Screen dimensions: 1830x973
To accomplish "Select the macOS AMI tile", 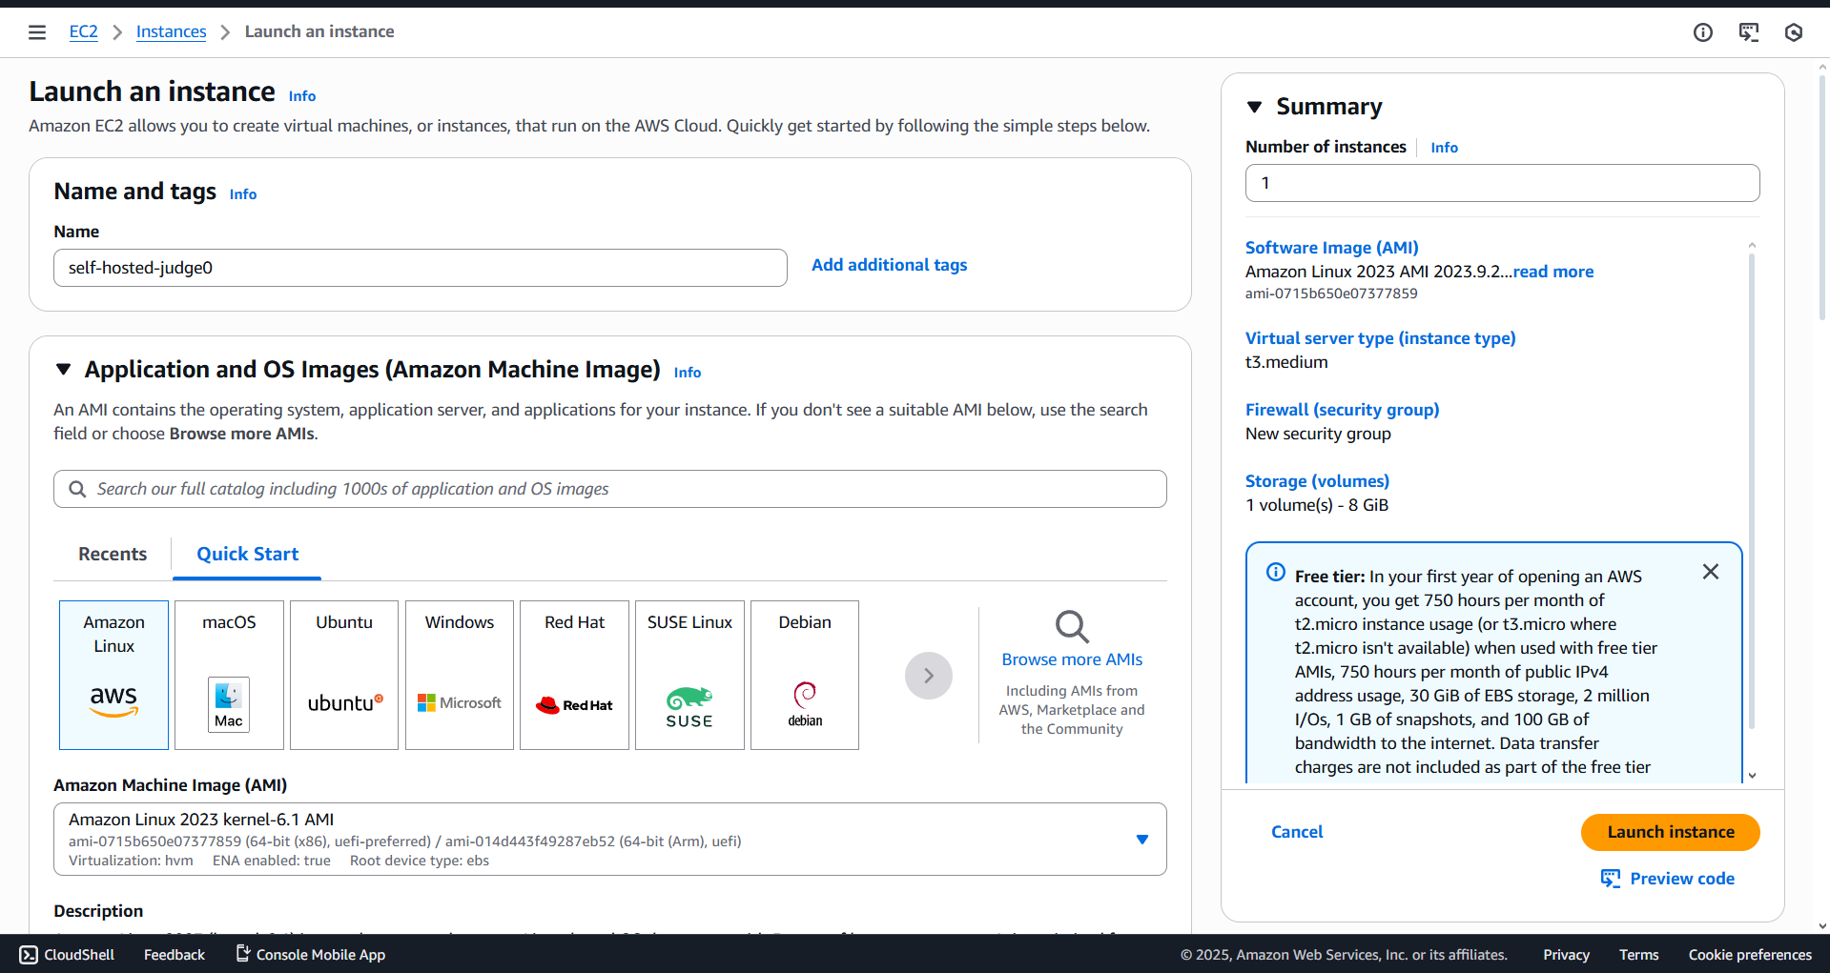I will 228,674.
